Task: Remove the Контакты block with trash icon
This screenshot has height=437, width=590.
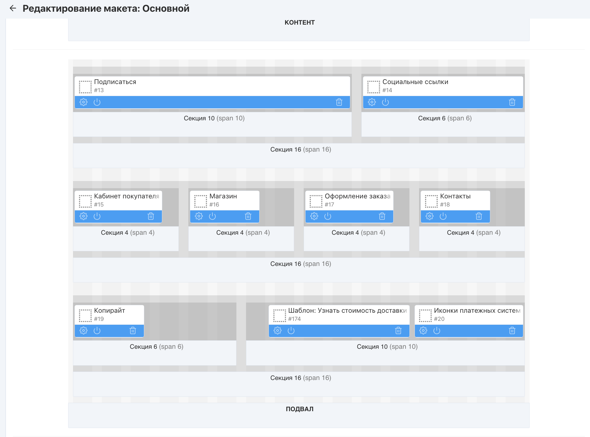Action: [x=479, y=216]
